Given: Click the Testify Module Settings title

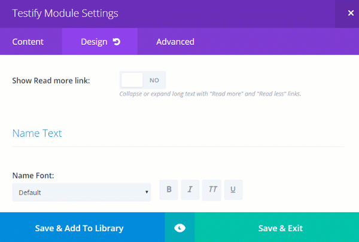Looking at the screenshot, I should [65, 13].
